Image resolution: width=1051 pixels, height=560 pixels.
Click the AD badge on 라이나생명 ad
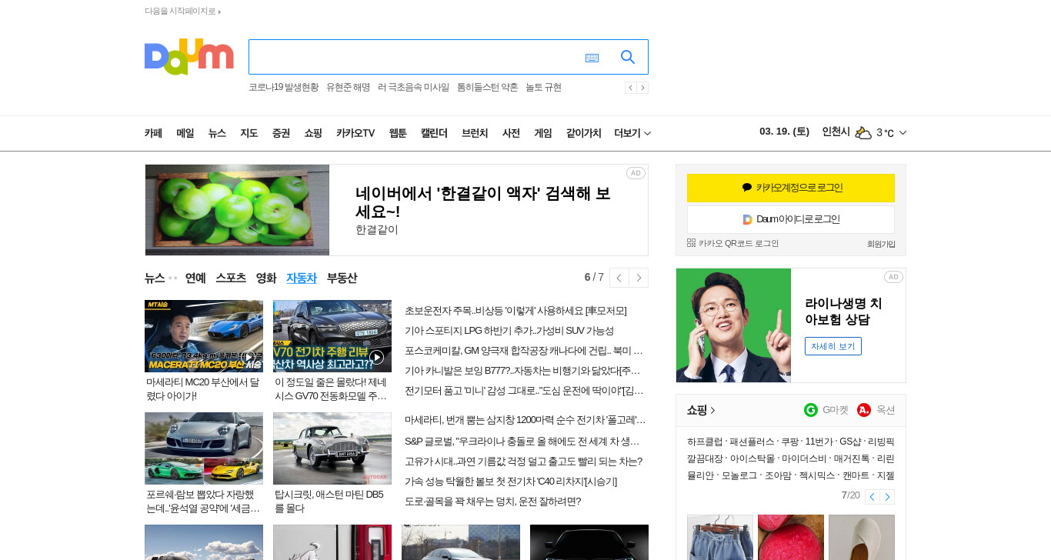(893, 277)
